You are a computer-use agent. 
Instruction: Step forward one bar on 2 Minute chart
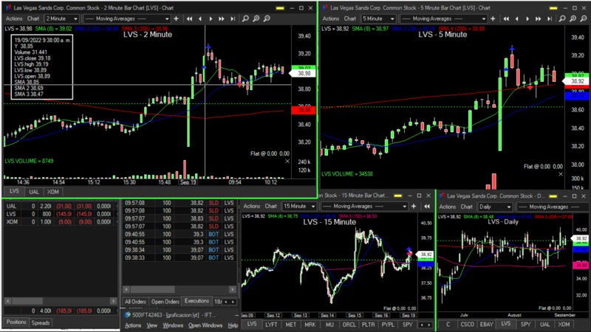(x=211, y=18)
